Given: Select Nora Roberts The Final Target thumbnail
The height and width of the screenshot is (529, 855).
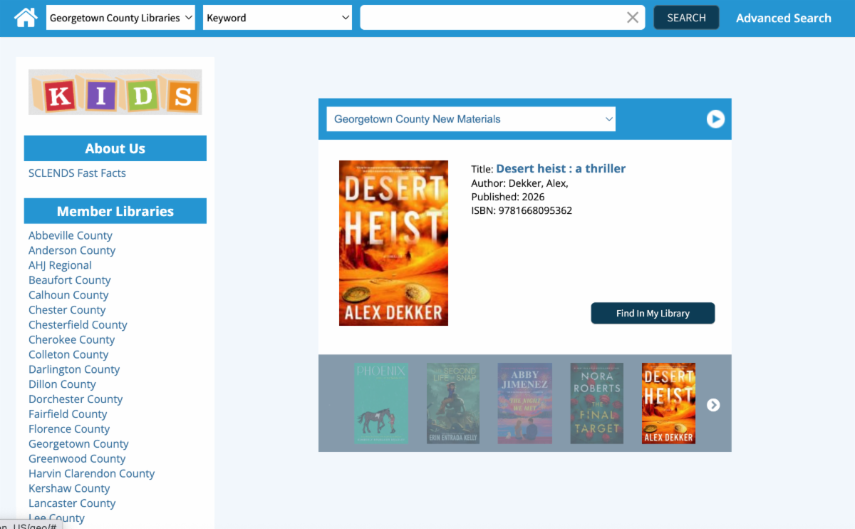Looking at the screenshot, I should [597, 404].
